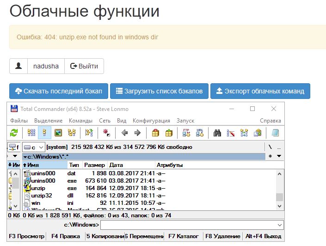Open the multi-rename tool icon
This screenshot has width=326, height=246.
pyautogui.click(x=231, y=133)
